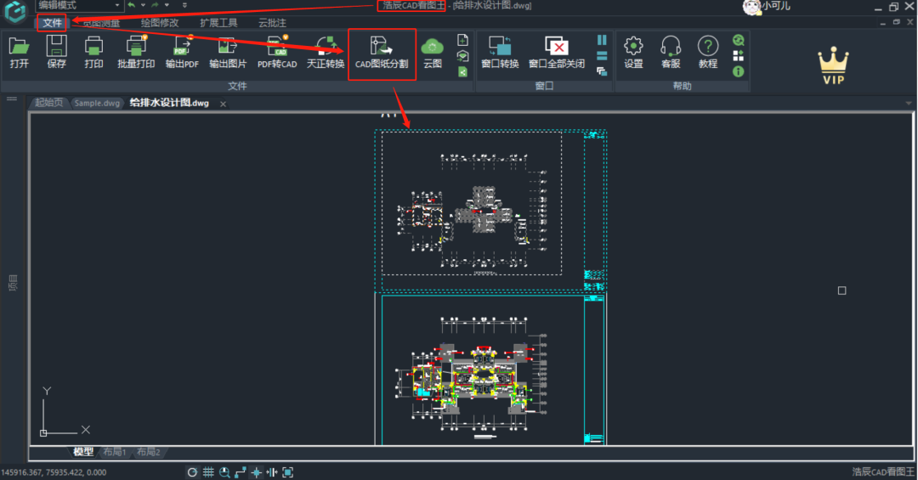Open 教程 tutorials
This screenshot has width=918, height=480.
pyautogui.click(x=708, y=52)
